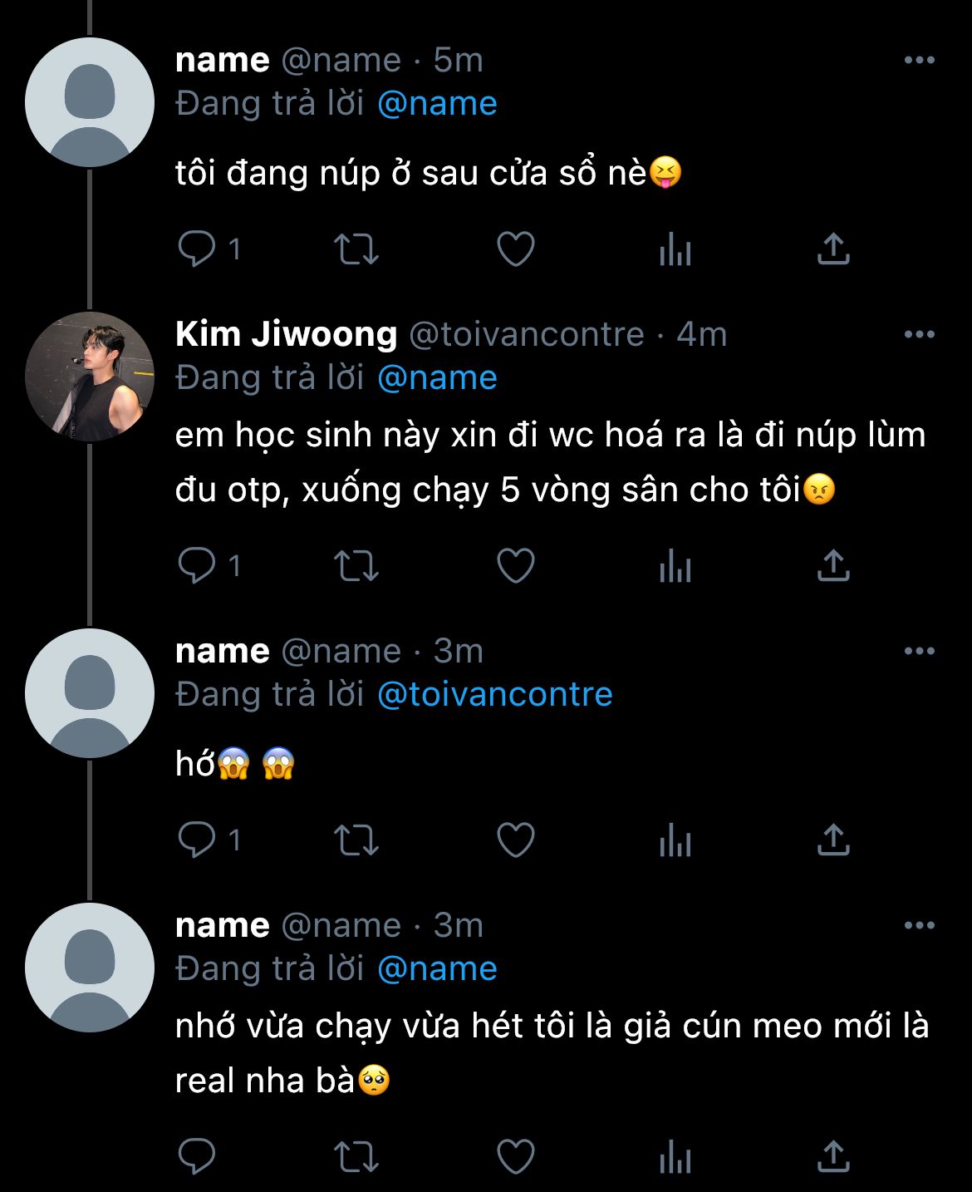Reply to the "hớ" tweet
The image size is (972, 1192).
197,840
